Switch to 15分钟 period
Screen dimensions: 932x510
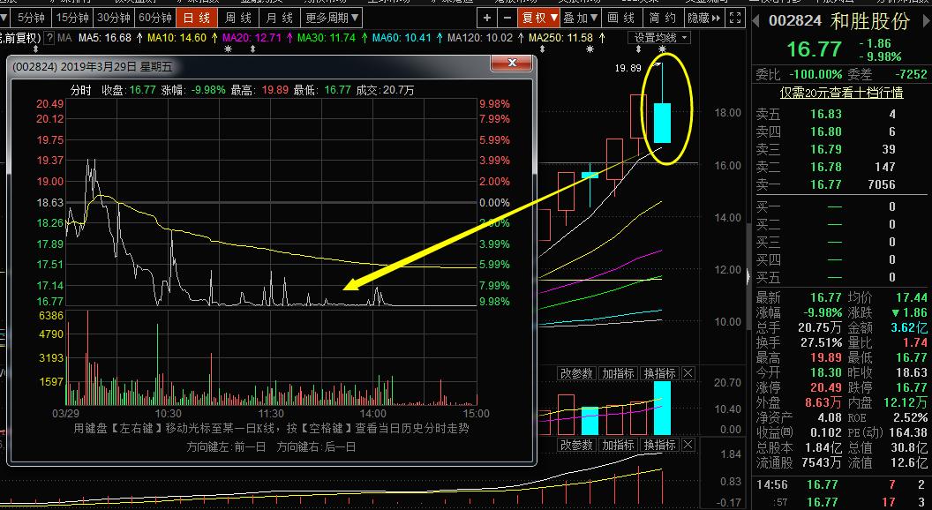pos(71,18)
